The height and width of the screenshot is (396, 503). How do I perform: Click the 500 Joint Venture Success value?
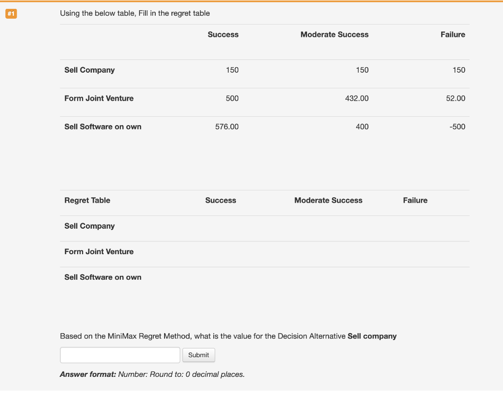(x=232, y=98)
